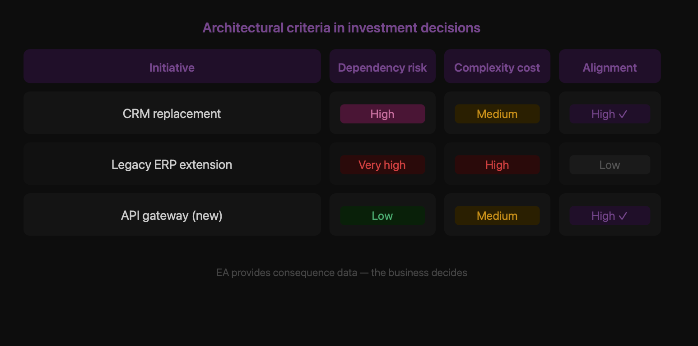The image size is (698, 346).
Task: Click the API gateway (new) row label
Action: coord(172,215)
